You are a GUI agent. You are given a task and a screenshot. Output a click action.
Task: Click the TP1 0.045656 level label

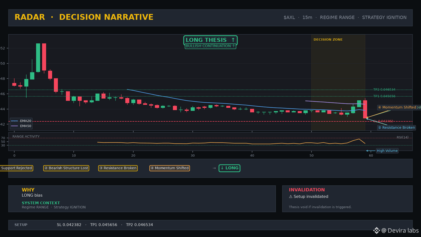click(384, 96)
